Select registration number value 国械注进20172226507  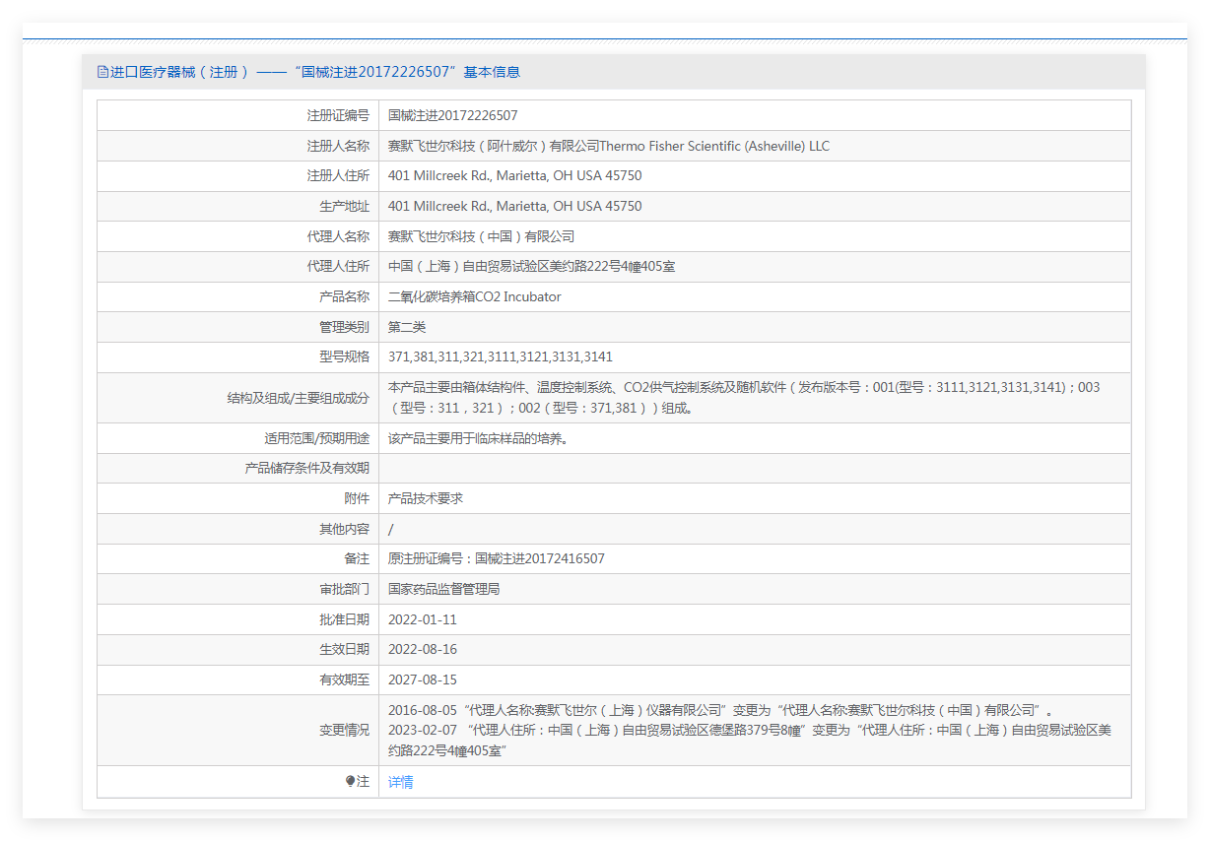[453, 116]
